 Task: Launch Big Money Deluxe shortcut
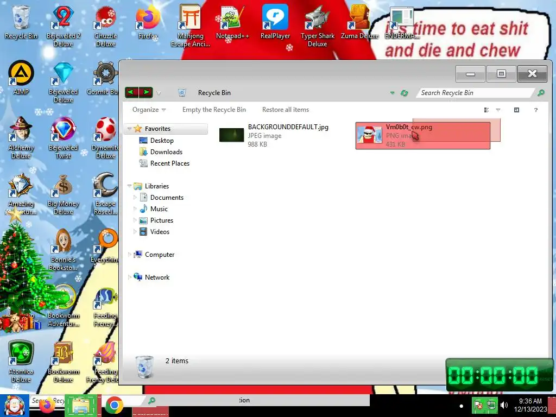63,194
